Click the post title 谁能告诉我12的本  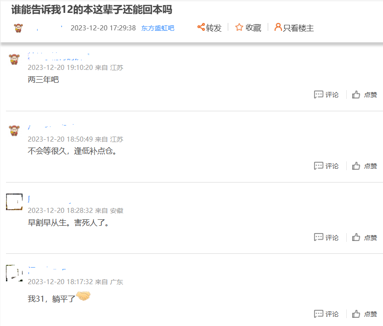(x=91, y=10)
